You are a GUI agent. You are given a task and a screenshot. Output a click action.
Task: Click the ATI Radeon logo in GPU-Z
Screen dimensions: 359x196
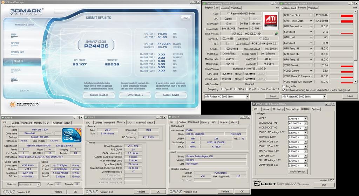point(271,21)
